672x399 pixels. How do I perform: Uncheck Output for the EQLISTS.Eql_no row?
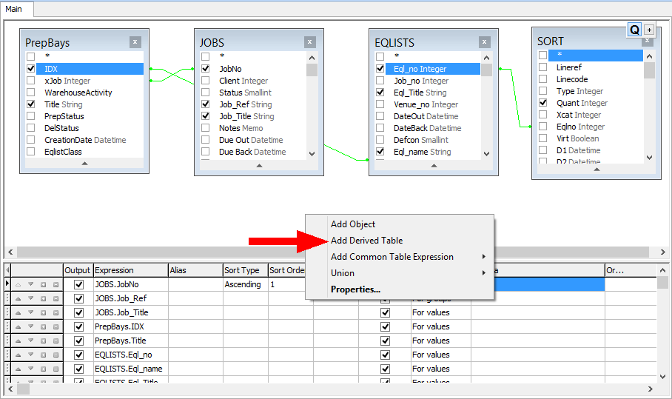(79, 355)
